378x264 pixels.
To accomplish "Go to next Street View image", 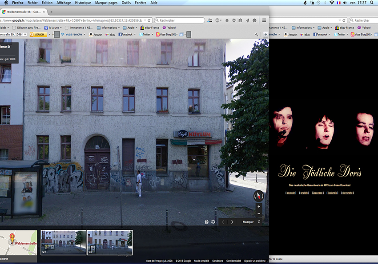I will point(232,222).
